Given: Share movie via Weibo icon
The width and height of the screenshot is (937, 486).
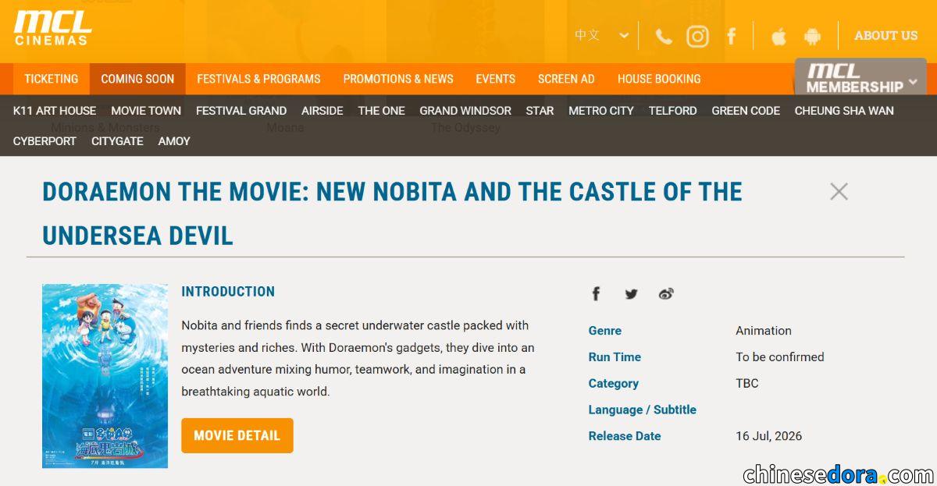Looking at the screenshot, I should [x=666, y=294].
